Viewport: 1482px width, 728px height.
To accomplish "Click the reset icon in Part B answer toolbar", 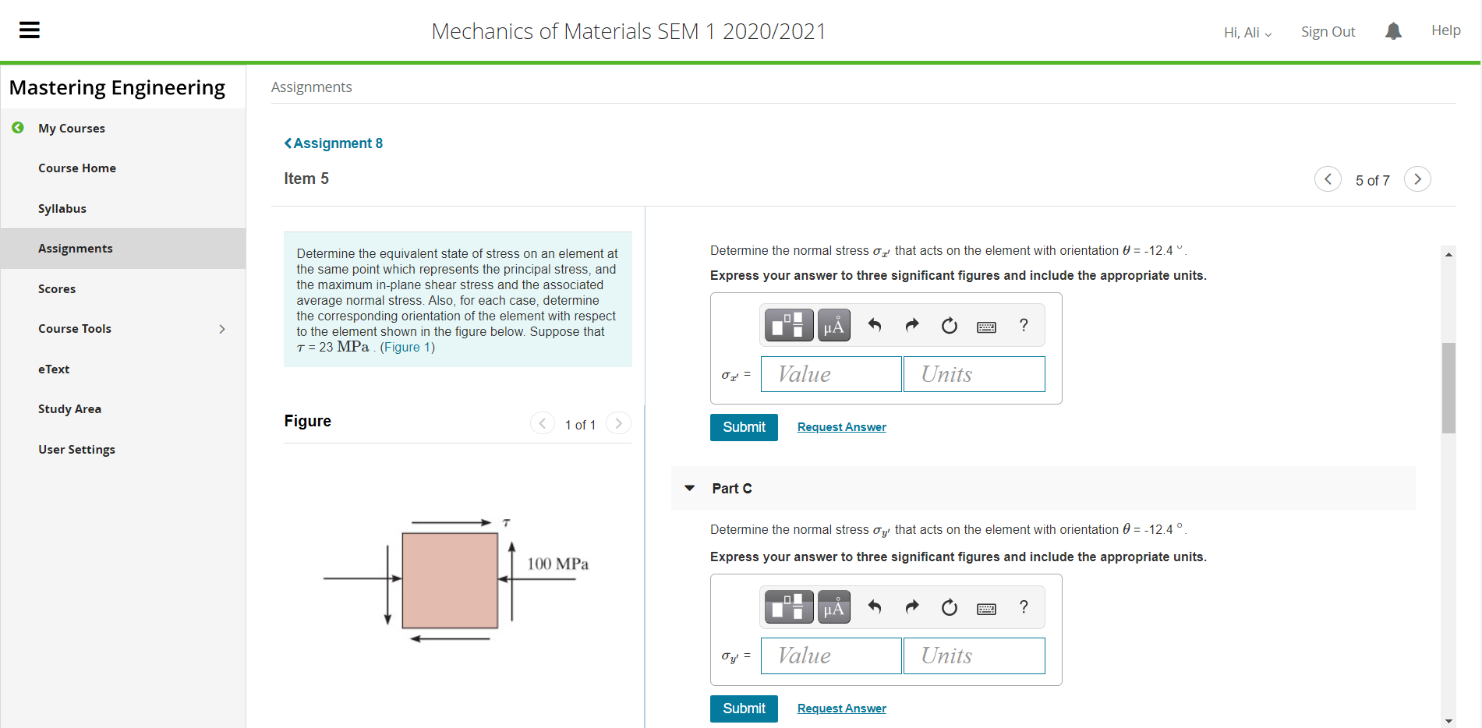I will (x=949, y=325).
